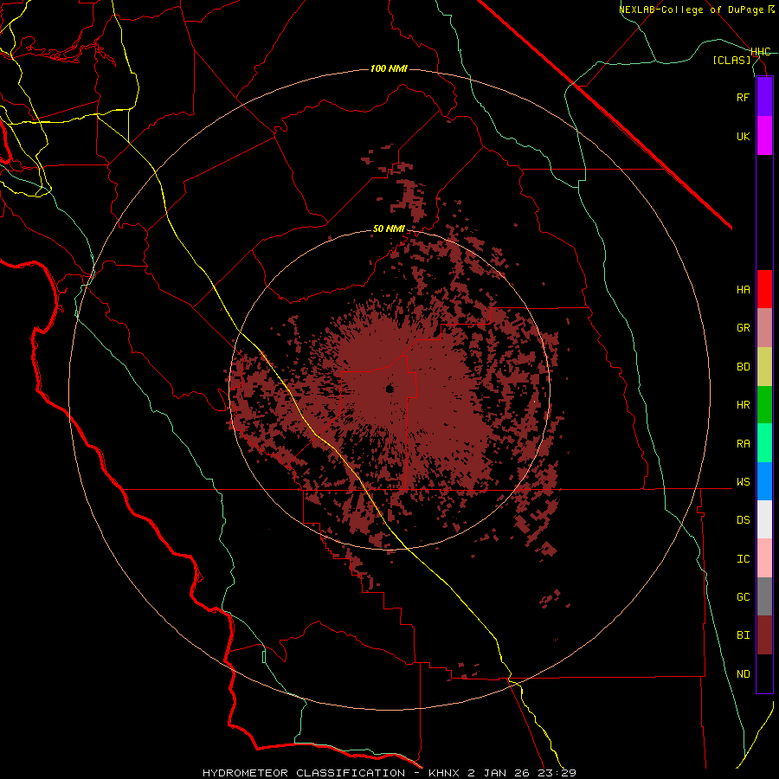This screenshot has height=779, width=779.
Task: Click the [CLAS] units label
Action: [731, 60]
